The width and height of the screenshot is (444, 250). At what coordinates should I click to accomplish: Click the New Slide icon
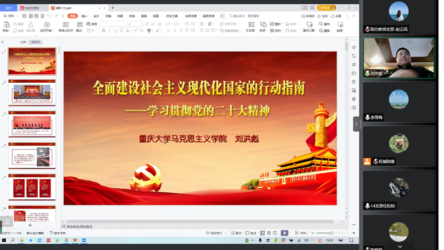[x=65, y=24]
